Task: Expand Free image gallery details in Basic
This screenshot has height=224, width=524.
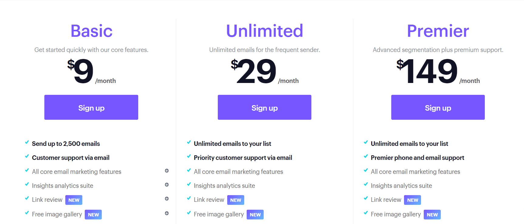Action: tap(167, 213)
